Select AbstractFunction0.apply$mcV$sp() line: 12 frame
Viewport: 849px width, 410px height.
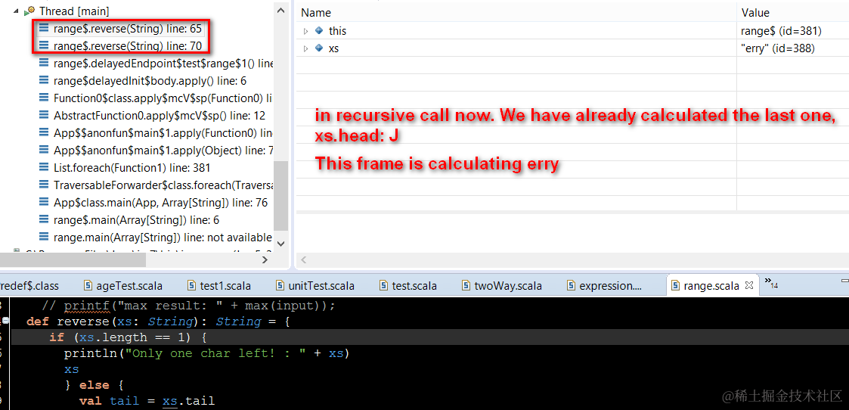pos(160,116)
